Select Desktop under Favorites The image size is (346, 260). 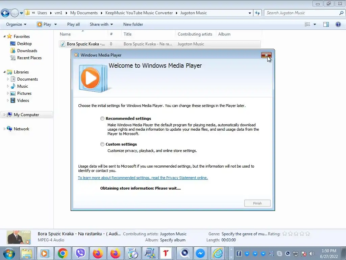click(x=24, y=44)
